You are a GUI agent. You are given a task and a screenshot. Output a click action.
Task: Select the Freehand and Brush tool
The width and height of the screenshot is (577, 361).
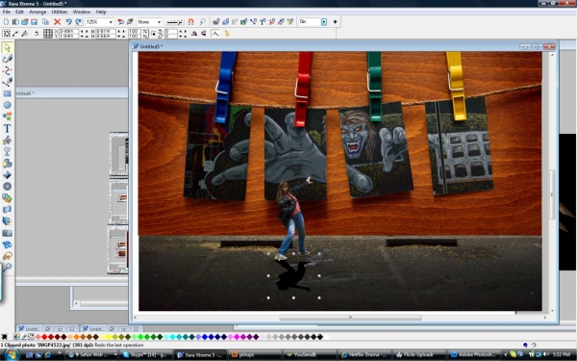7,59
